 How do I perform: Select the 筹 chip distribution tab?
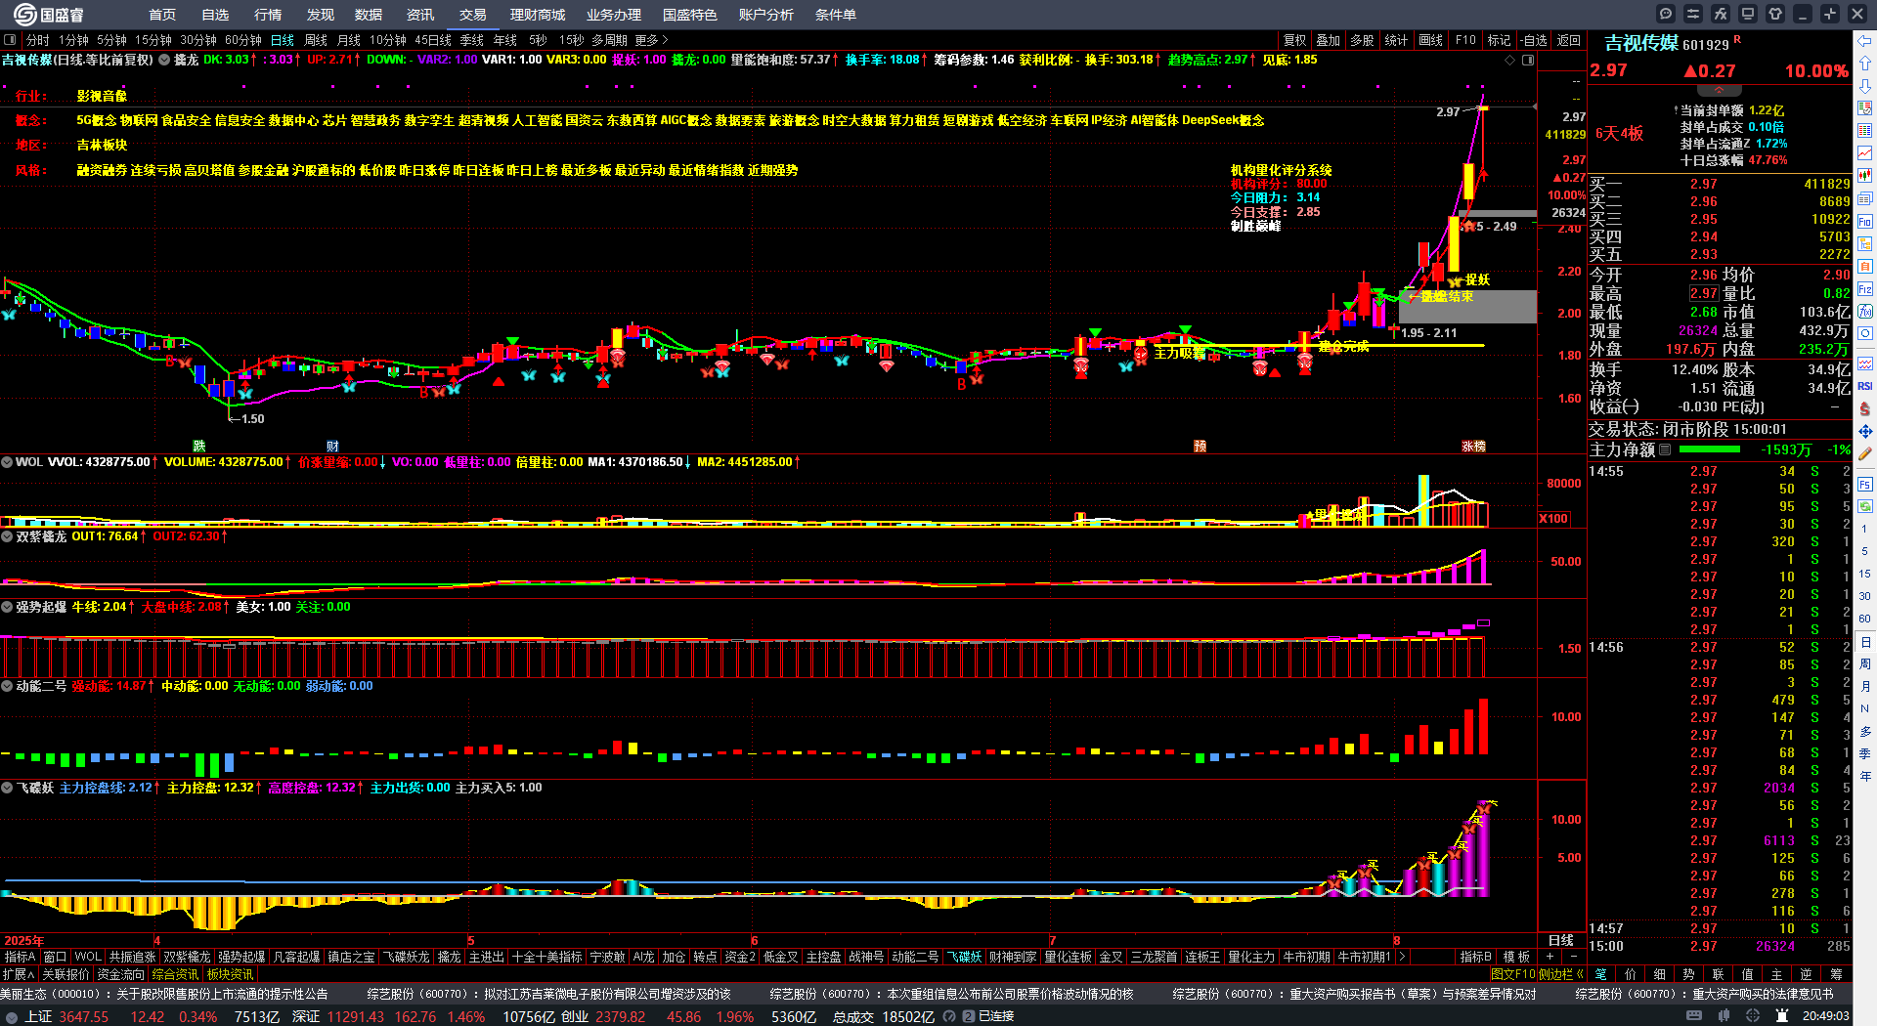pos(1837,974)
